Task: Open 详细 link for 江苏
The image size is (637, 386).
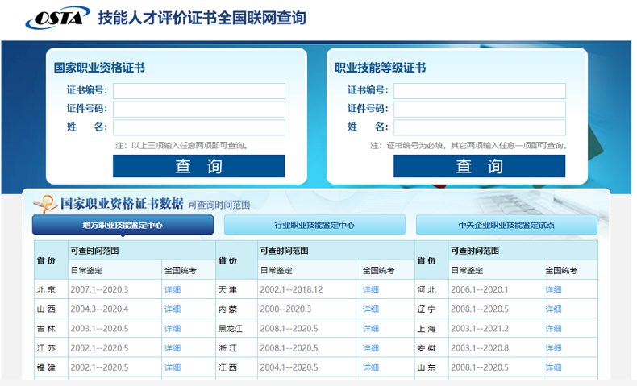Action: click(x=173, y=348)
